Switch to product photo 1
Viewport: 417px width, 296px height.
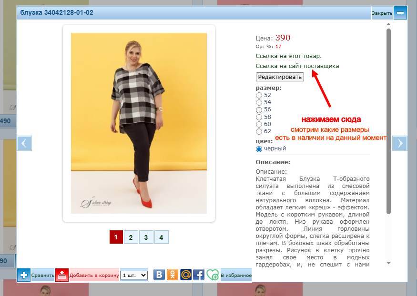click(116, 237)
